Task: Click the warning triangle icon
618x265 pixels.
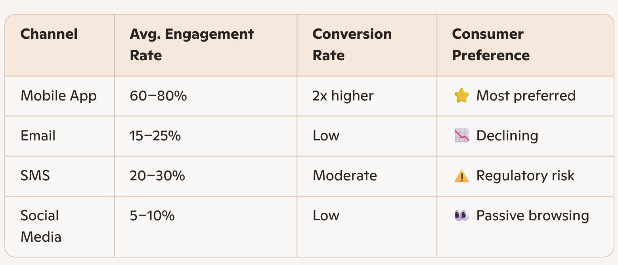Action: [x=461, y=176]
